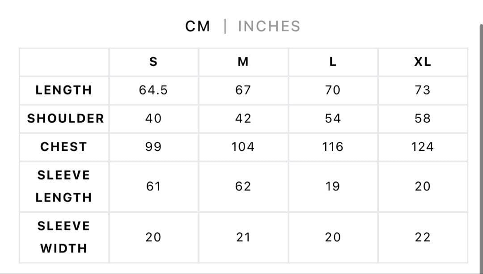Select the XL size column header
This screenshot has width=483, height=274.
click(423, 62)
